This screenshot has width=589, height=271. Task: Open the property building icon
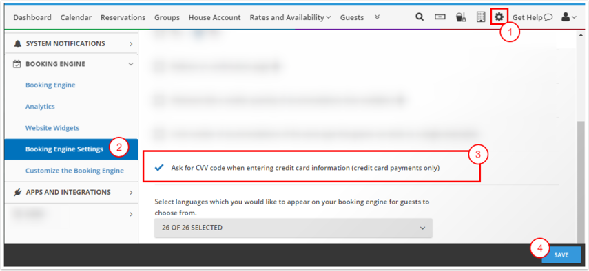pyautogui.click(x=480, y=17)
